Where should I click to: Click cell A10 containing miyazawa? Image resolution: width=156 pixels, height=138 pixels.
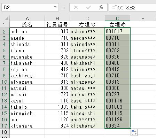tap(27, 82)
